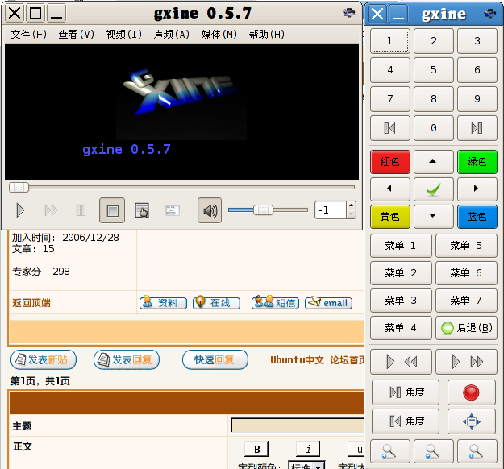This screenshot has height=469, width=504.
Task: Click the 后退(B) back button
Action: [x=466, y=328]
